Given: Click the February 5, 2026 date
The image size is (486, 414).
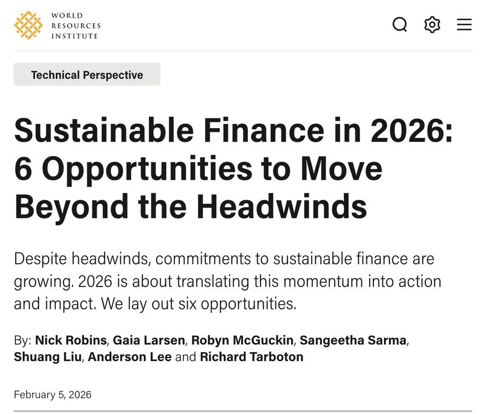Looking at the screenshot, I should coord(53,395).
